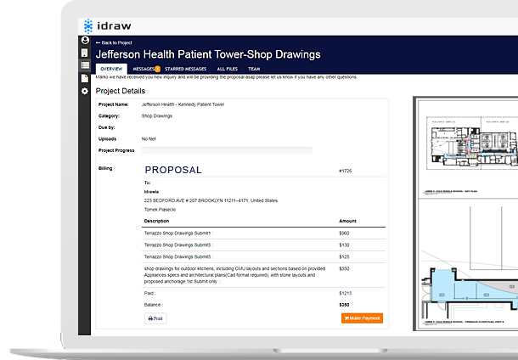
Task: Click the outdoor kitchens shop drawings description
Action: pyautogui.click(x=235, y=275)
